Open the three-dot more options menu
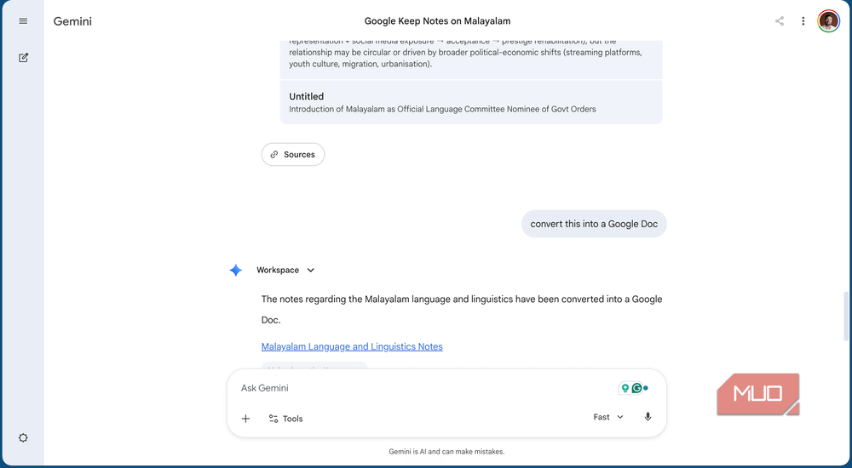 point(803,21)
